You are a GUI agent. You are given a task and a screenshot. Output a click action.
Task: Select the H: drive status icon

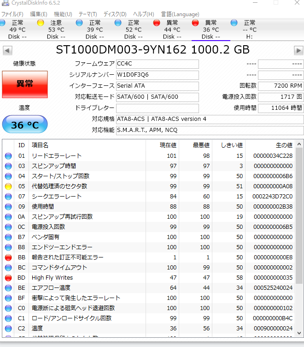coord(234,23)
